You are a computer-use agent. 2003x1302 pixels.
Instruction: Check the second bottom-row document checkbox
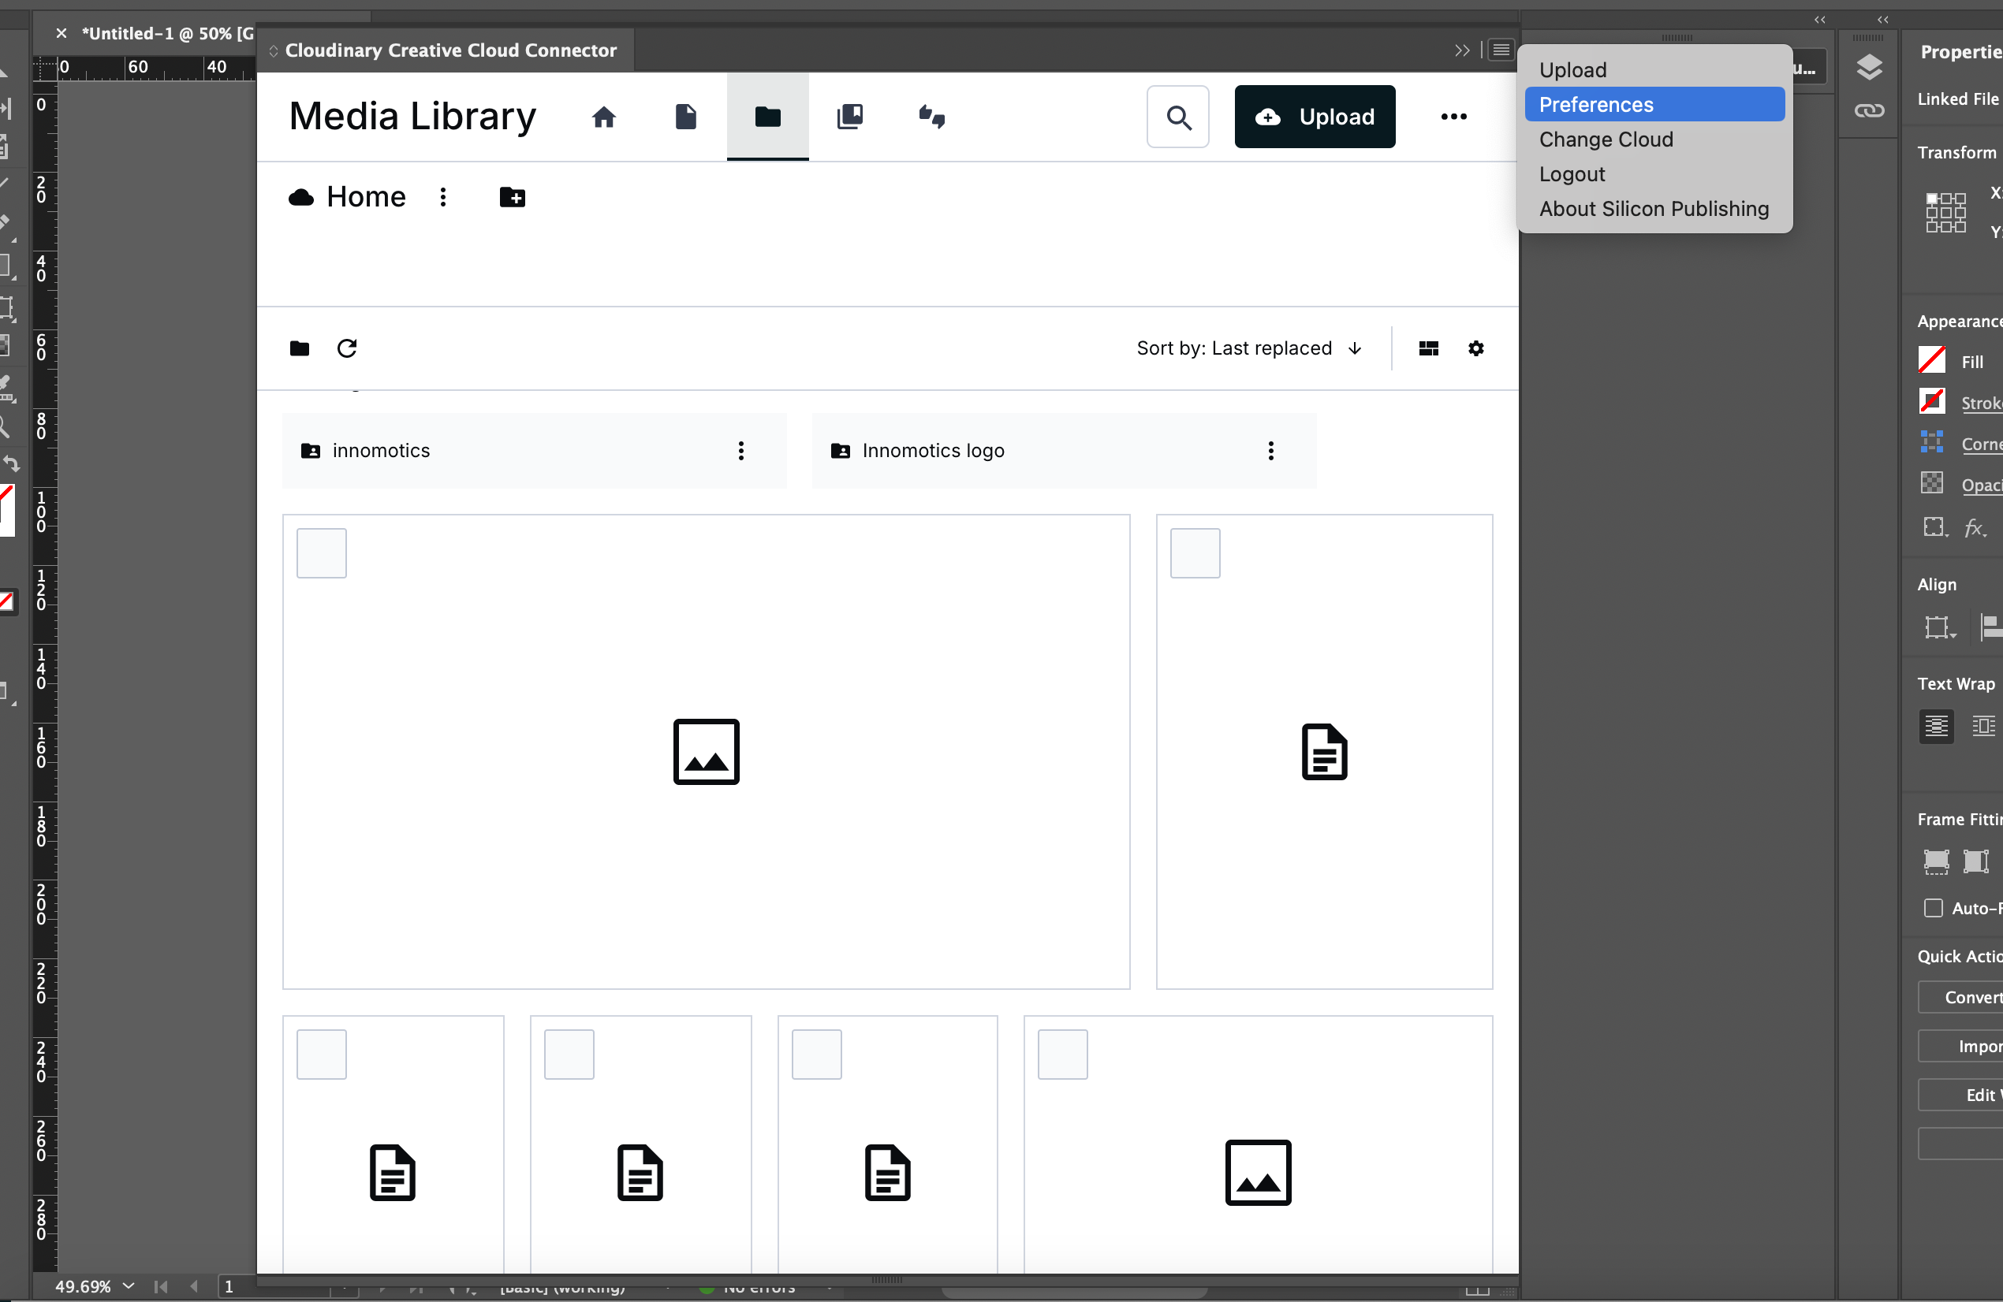(569, 1055)
